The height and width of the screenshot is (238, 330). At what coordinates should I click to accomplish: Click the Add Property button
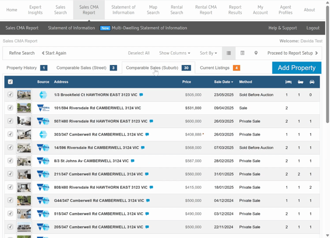[296, 68]
